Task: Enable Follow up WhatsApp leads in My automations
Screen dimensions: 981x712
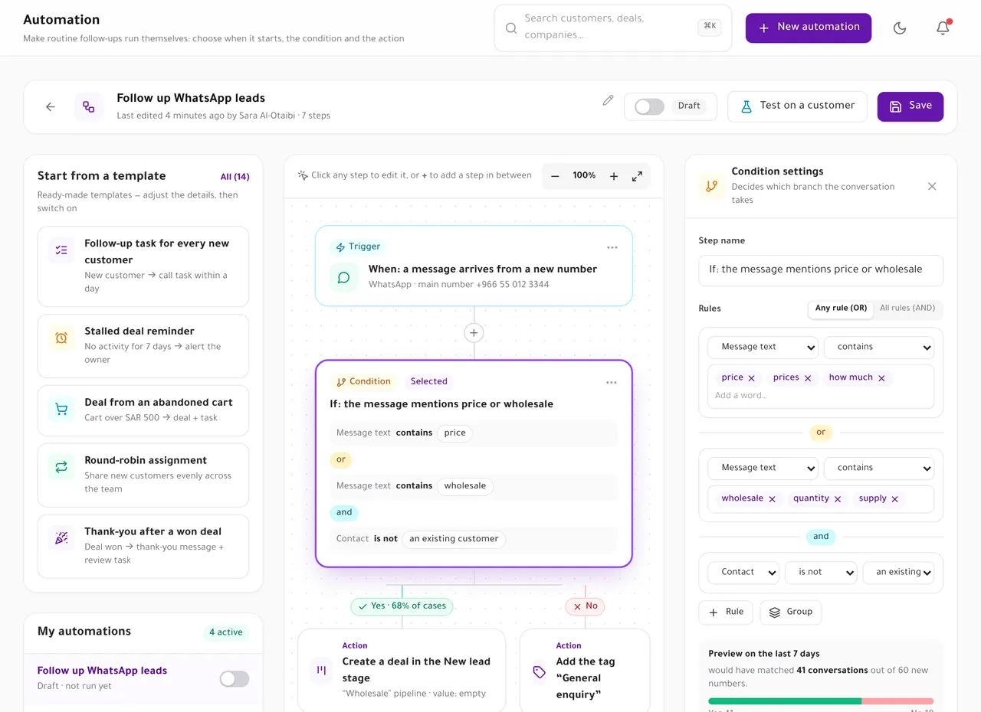Action: pyautogui.click(x=235, y=678)
